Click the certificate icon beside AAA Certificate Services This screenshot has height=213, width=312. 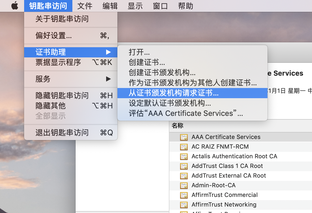[184, 137]
